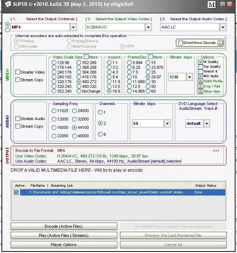Select 6 audio channels

click(x=100, y=134)
